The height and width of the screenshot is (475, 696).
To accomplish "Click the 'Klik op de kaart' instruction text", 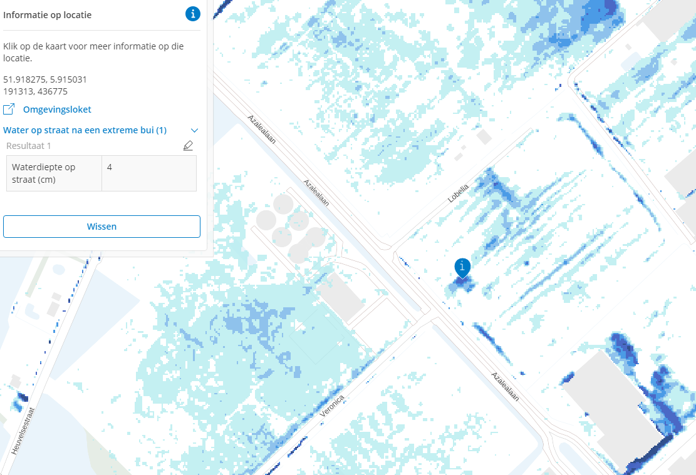I will pos(93,52).
